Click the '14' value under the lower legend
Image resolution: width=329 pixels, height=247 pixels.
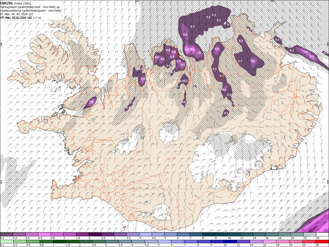click(251, 245)
